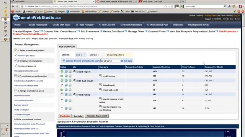Click the Log Out link
Screen dimensions: 245x137
(237, 16)
